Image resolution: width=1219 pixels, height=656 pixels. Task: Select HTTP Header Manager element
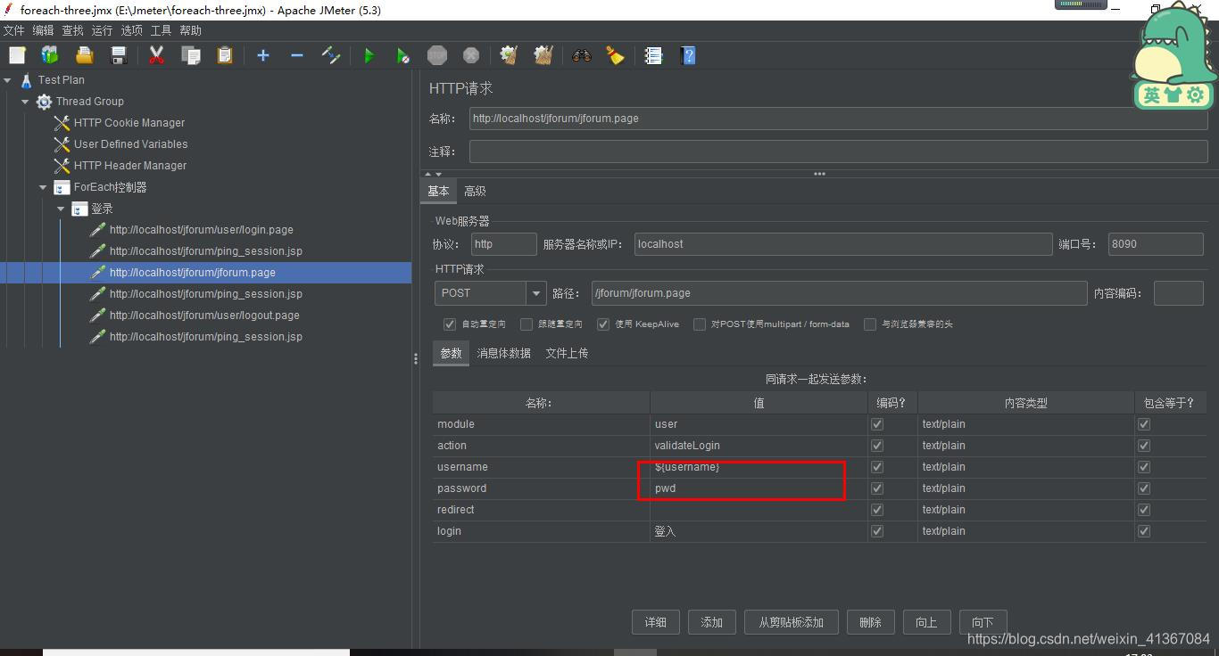click(x=130, y=166)
